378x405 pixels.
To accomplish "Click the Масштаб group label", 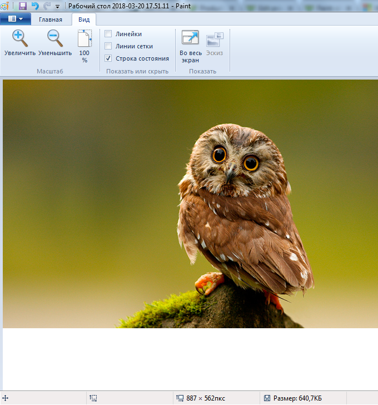I will click(x=50, y=71).
